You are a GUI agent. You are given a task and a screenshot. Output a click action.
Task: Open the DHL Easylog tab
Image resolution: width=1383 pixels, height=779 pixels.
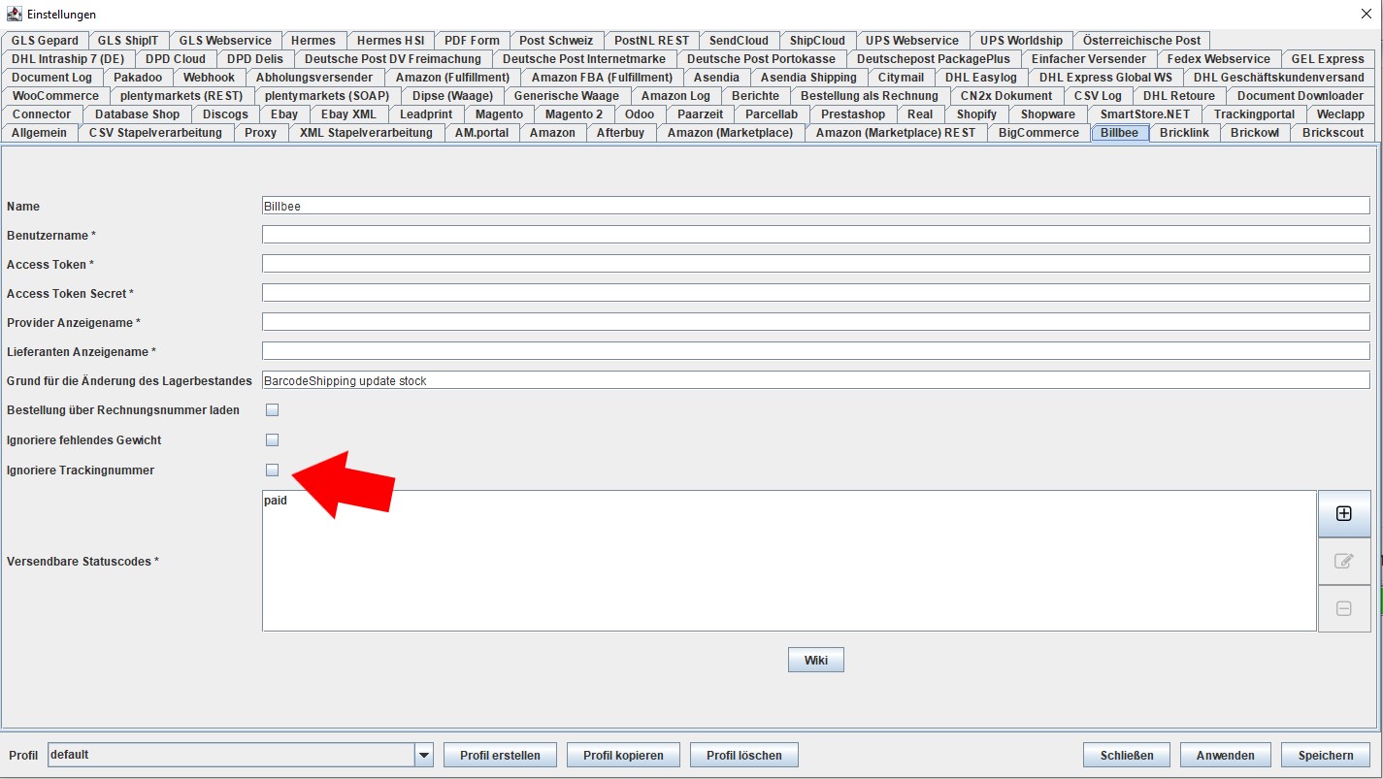coord(981,78)
